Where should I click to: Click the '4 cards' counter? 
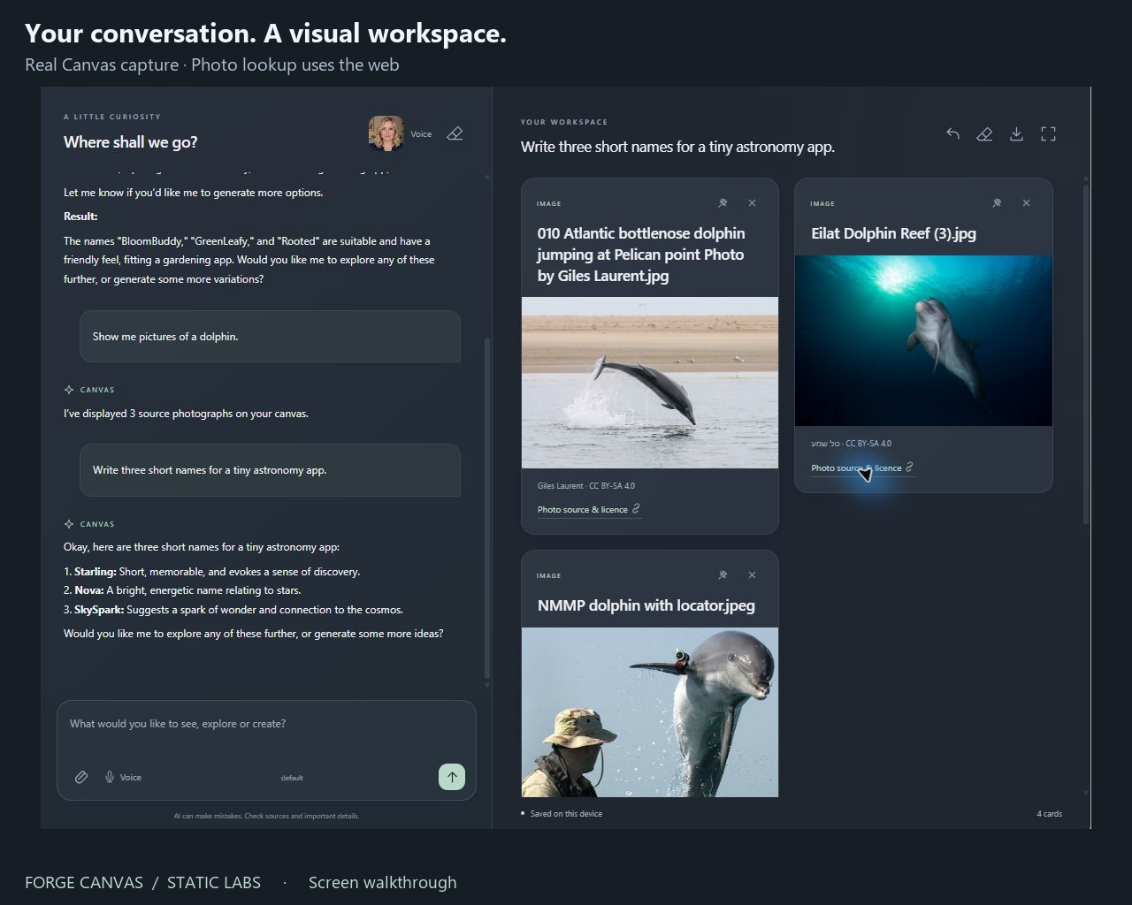[x=1050, y=814]
